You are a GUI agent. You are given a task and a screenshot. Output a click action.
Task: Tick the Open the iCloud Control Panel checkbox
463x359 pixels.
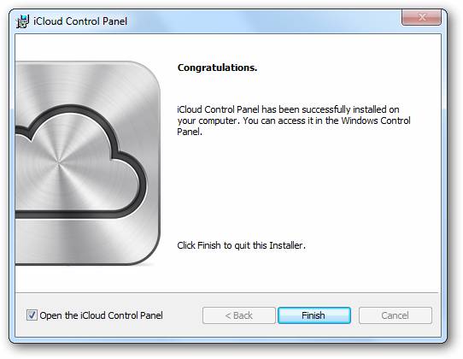coord(32,315)
